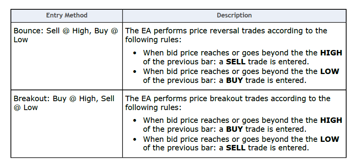Click the bold HIGH in the Bounce rules

tap(331, 53)
